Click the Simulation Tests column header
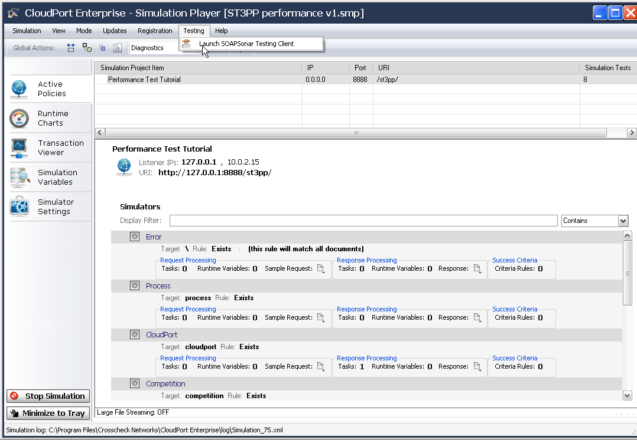This screenshot has width=637, height=440. tap(607, 68)
